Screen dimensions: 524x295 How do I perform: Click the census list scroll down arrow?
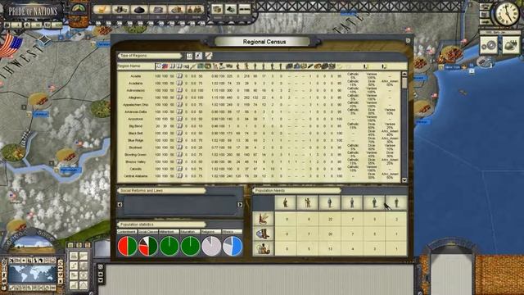(404, 180)
